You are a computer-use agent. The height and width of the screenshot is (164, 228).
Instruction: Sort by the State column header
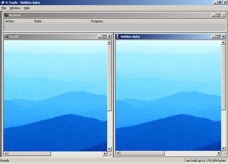pos(60,21)
